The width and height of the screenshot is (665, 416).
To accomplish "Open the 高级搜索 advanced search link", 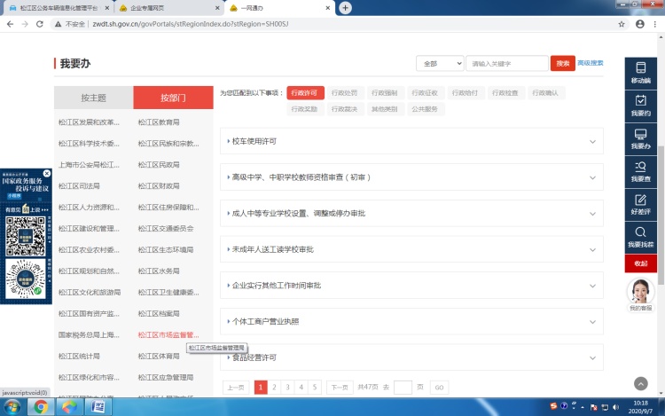I will click(591, 64).
